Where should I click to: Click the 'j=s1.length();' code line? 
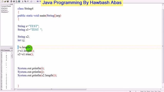(x=26, y=51)
